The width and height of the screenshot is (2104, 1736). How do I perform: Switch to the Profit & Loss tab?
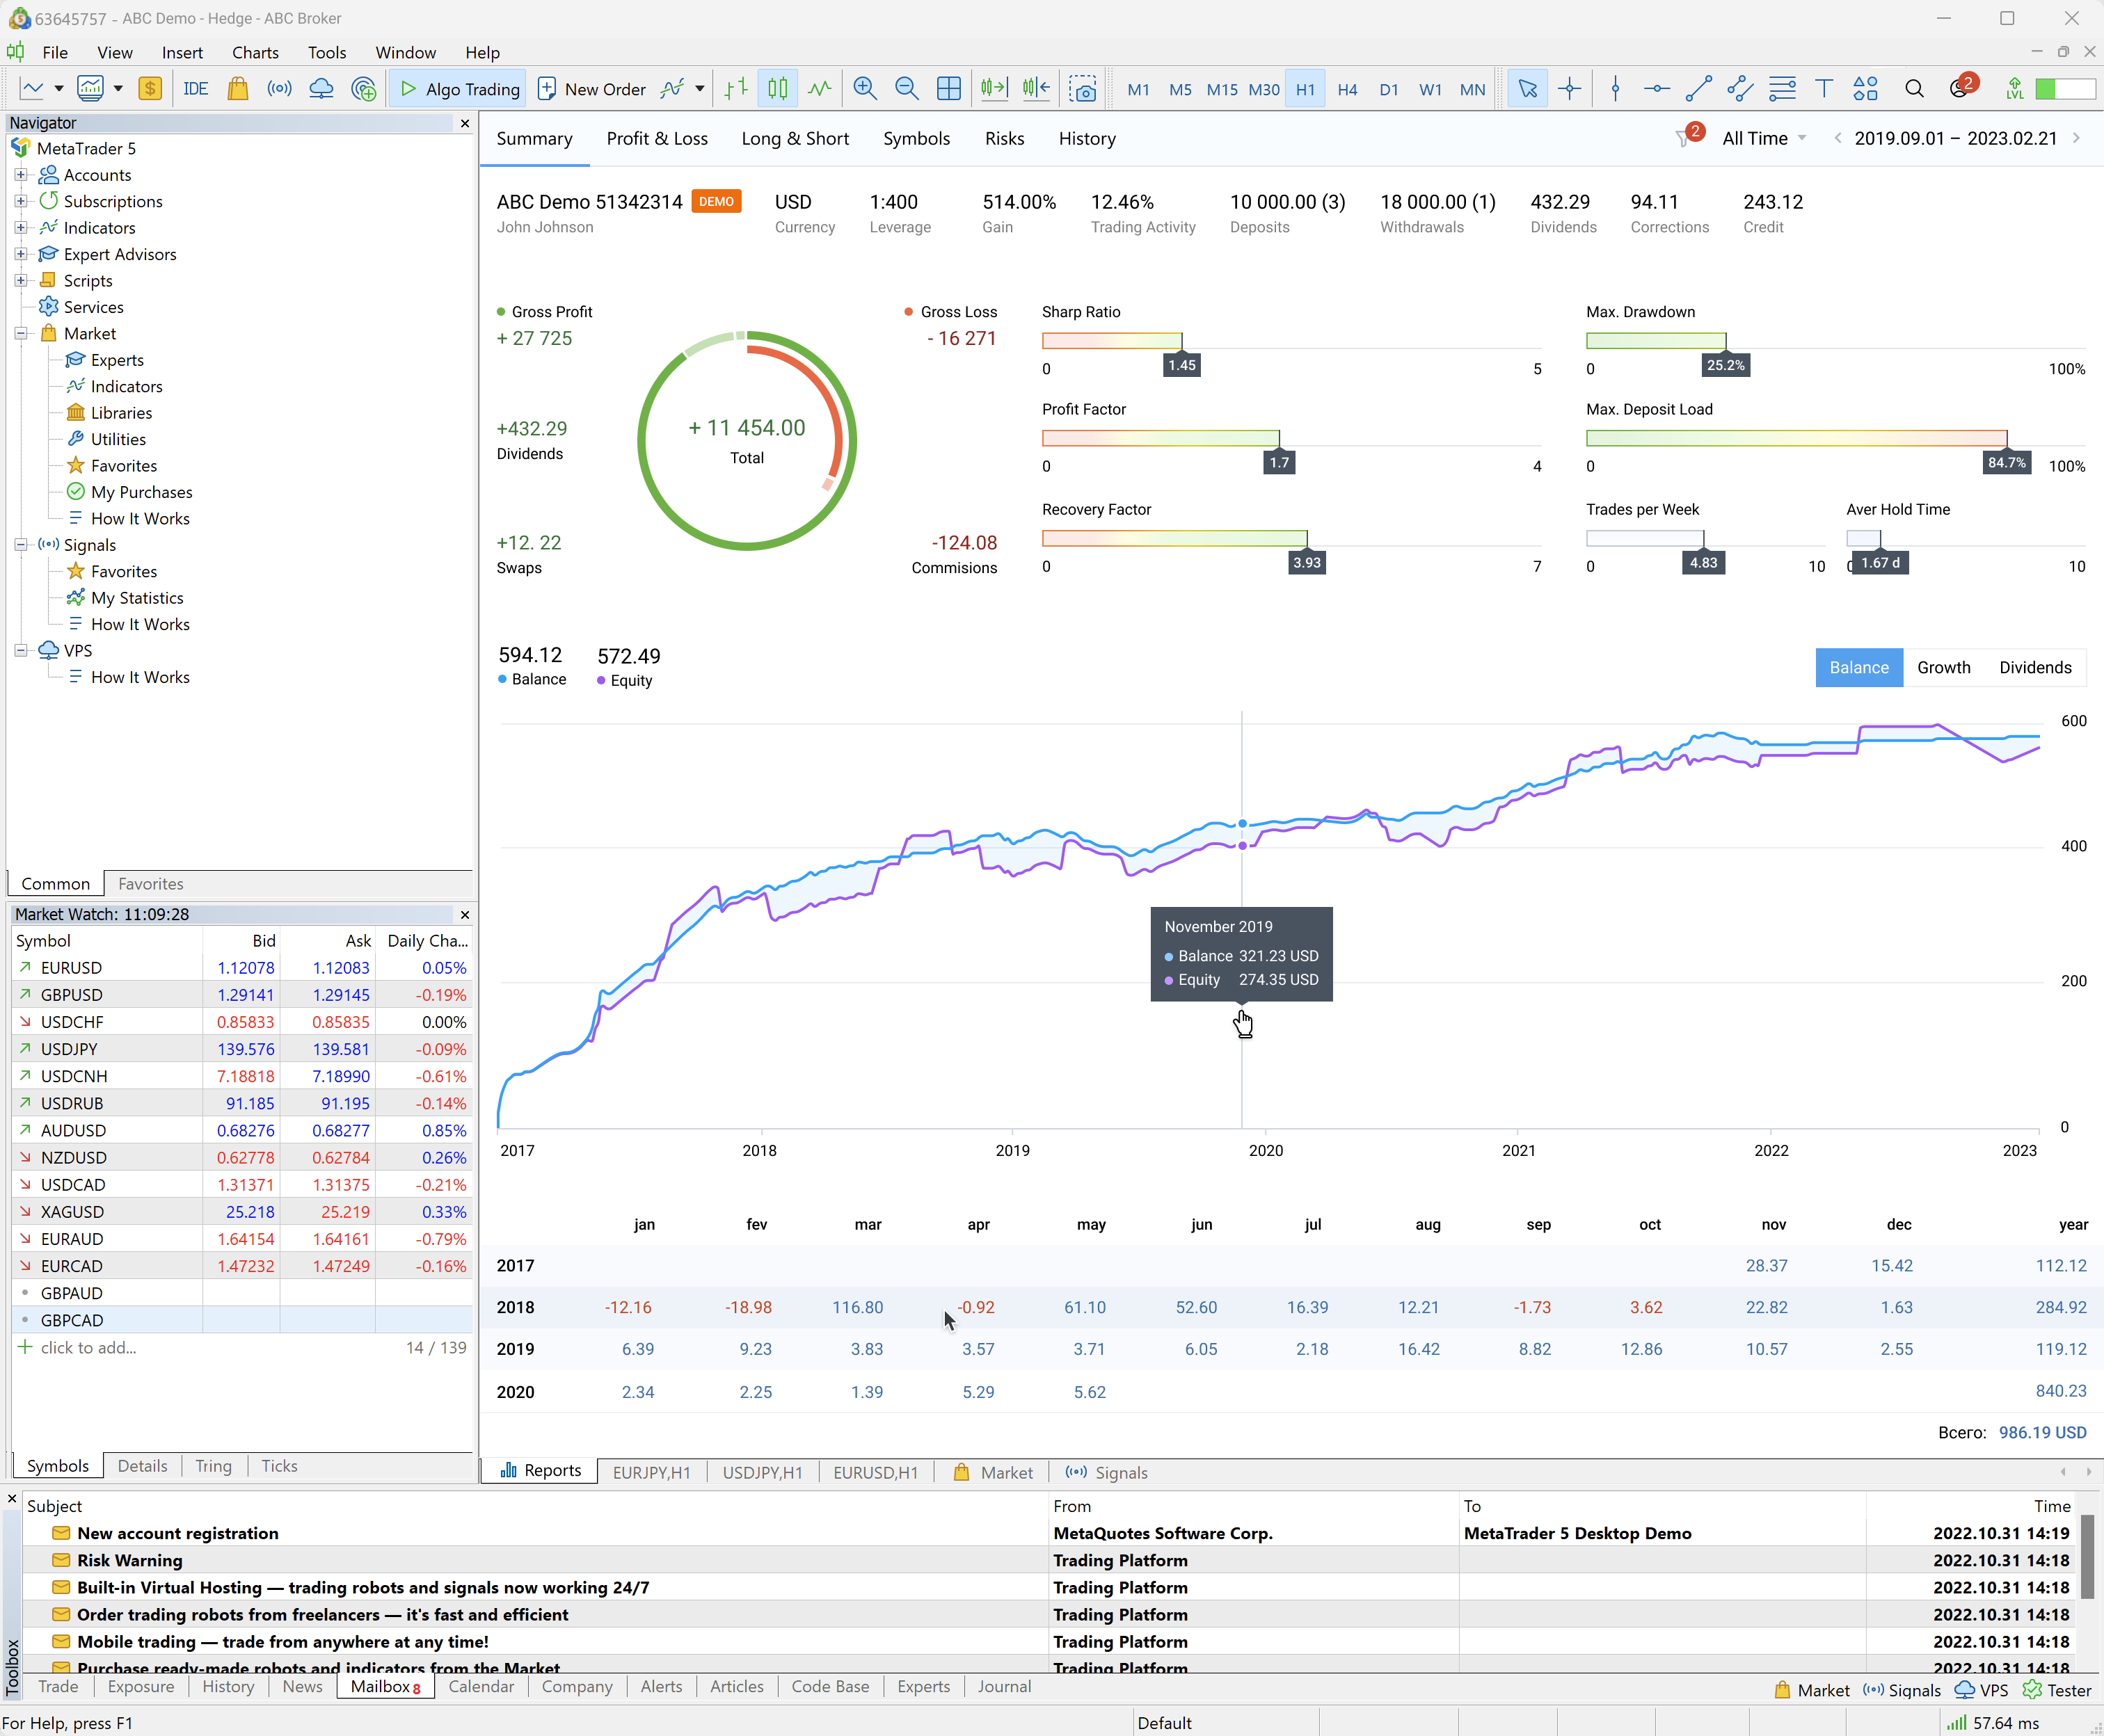[x=656, y=138]
